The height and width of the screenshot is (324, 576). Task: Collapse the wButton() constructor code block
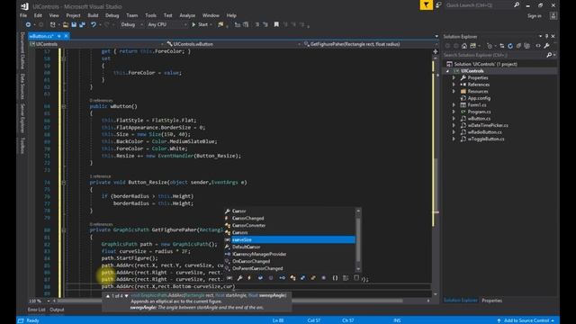pos(64,106)
